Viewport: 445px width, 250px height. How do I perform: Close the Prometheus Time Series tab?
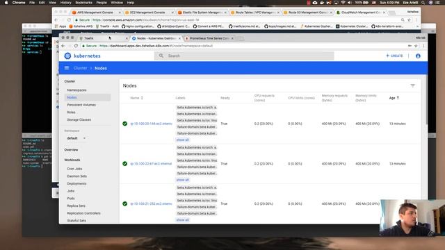pyautogui.click(x=232, y=38)
